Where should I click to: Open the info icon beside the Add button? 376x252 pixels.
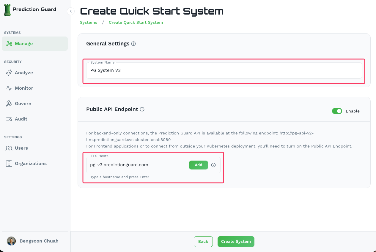coord(213,165)
